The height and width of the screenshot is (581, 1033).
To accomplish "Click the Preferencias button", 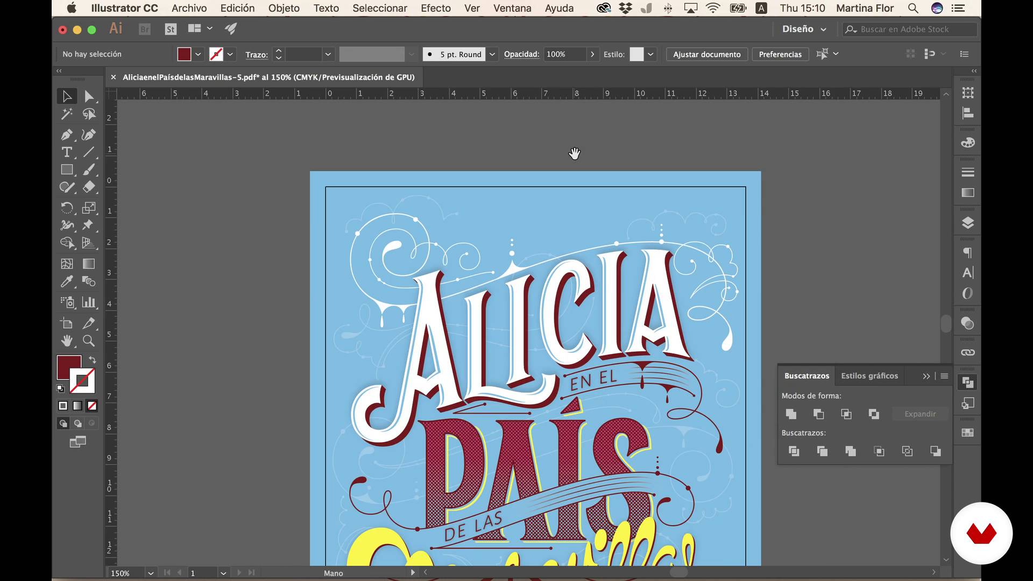I will [780, 54].
